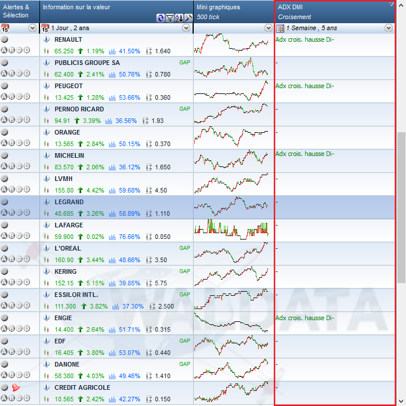Select the 'Information sur la valeur' column header
Viewport: 406px width, 406px height.
[x=117, y=12]
